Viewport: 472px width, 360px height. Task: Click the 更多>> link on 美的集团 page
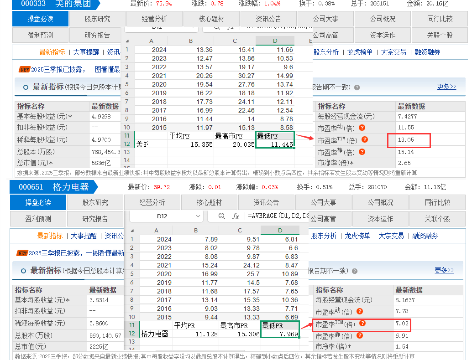pyautogui.click(x=446, y=87)
